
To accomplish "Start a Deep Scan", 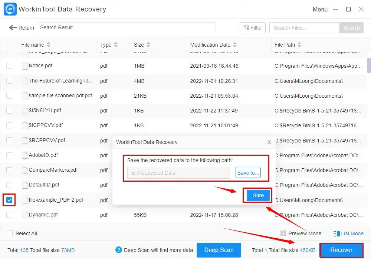I will pos(219,250).
